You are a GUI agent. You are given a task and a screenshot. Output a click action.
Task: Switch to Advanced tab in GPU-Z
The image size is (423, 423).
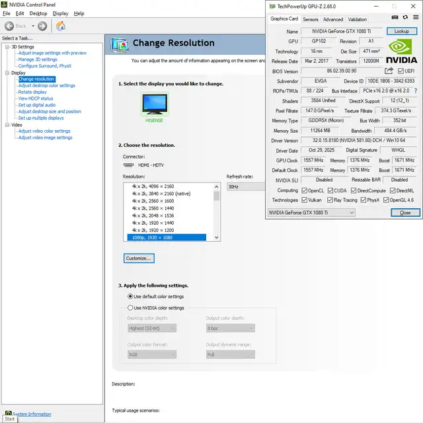point(333,19)
